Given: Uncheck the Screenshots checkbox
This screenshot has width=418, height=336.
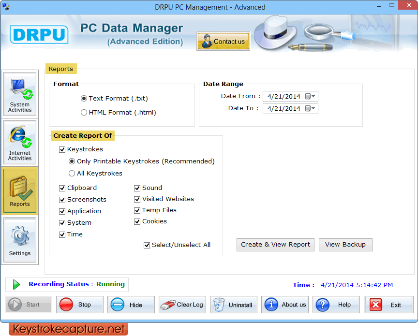Looking at the screenshot, I should [x=62, y=200].
